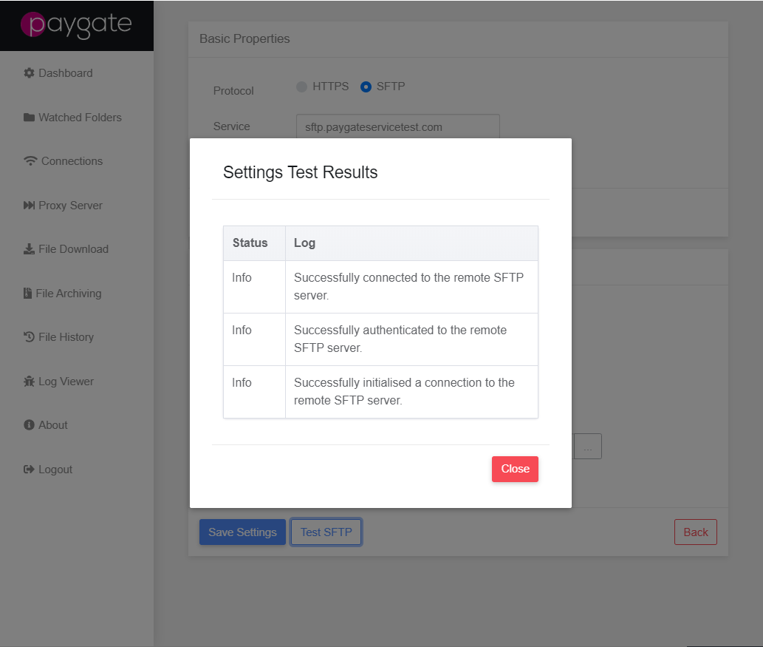Show File History page
This screenshot has width=763, height=647.
(59, 337)
